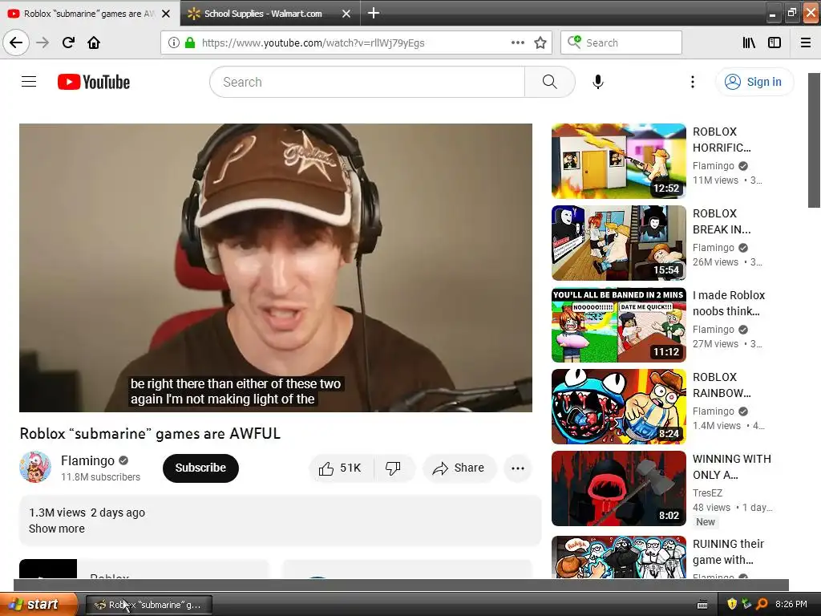Dislike the video with thumbs down
The height and width of the screenshot is (616, 821).
[x=393, y=468]
